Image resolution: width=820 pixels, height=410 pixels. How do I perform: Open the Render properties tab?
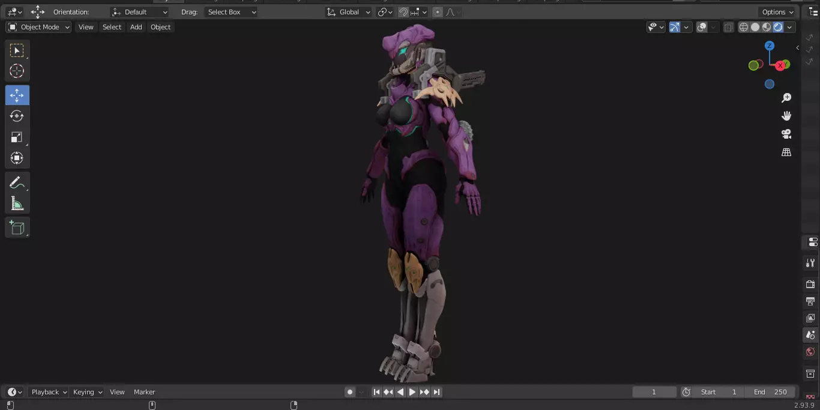pos(810,284)
